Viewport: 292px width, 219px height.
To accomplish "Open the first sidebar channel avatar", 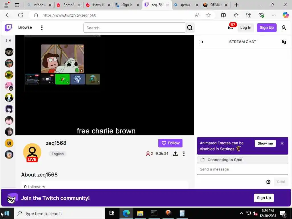I will coord(9,52).
